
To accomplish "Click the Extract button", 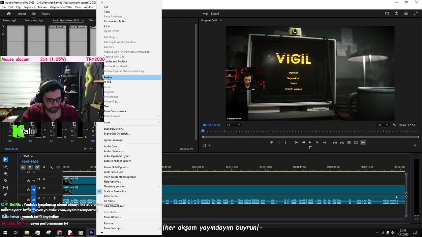I will [x=342, y=143].
